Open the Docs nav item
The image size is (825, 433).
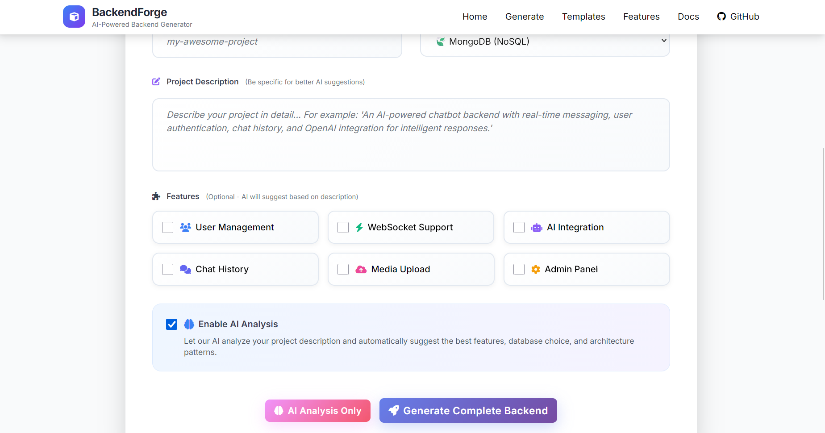coord(688,17)
